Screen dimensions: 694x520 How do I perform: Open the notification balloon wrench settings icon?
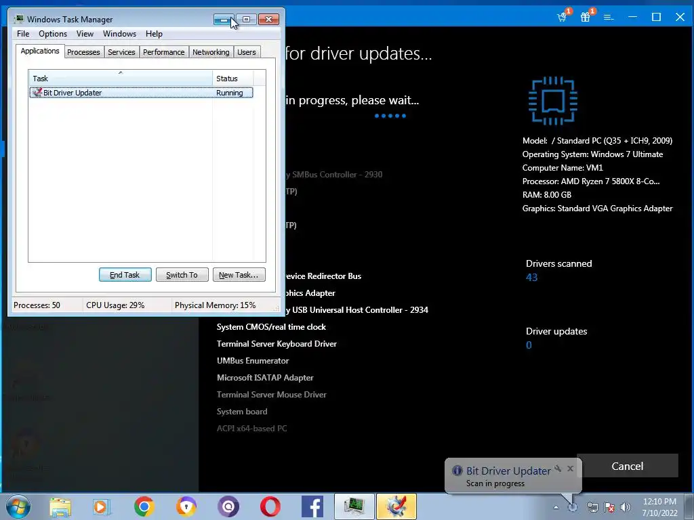558,469
